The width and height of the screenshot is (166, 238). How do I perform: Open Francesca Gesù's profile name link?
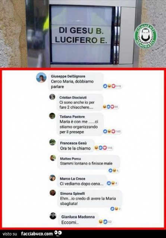[x=73, y=143]
